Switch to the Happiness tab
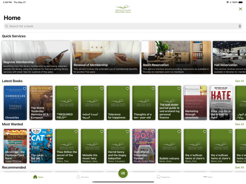This screenshot has width=246, height=184. click(163, 177)
